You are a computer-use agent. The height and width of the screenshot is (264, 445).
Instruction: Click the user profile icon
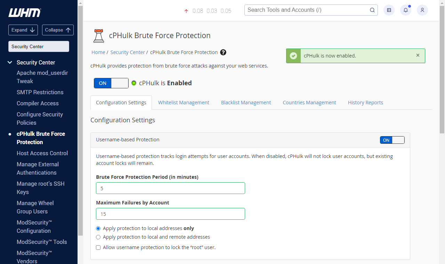pos(422,10)
